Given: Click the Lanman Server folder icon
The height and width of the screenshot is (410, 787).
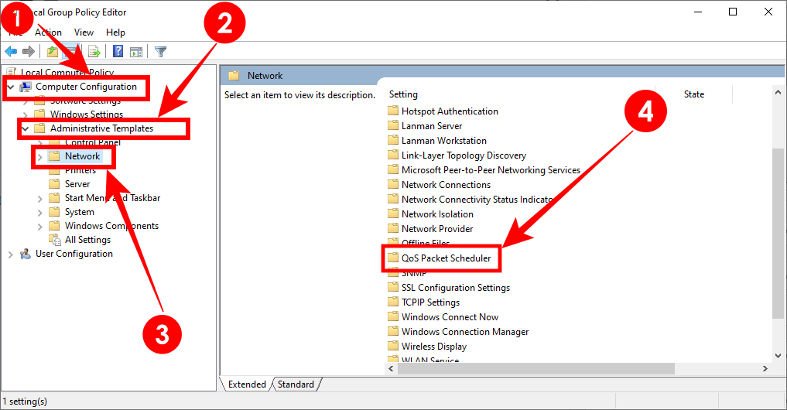Looking at the screenshot, I should pos(393,125).
